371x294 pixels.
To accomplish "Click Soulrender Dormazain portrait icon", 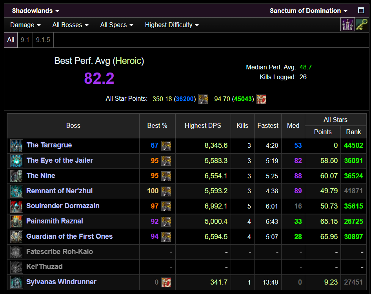I will click(16, 206).
